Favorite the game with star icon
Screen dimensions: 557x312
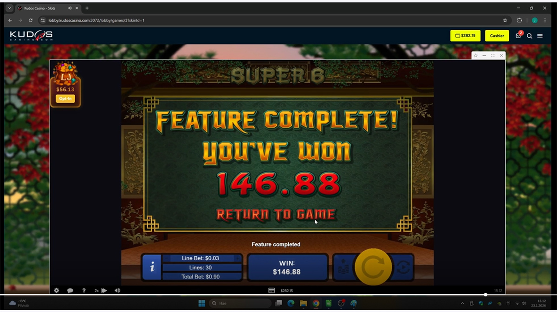[x=476, y=56]
